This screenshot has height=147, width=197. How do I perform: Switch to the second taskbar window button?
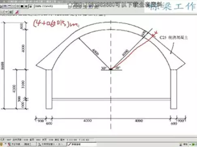pyautogui.click(x=51, y=145)
